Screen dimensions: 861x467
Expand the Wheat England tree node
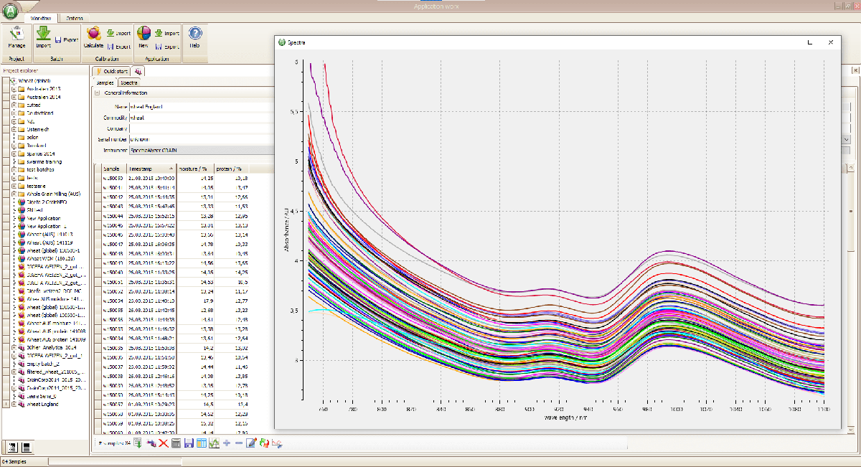13,404
